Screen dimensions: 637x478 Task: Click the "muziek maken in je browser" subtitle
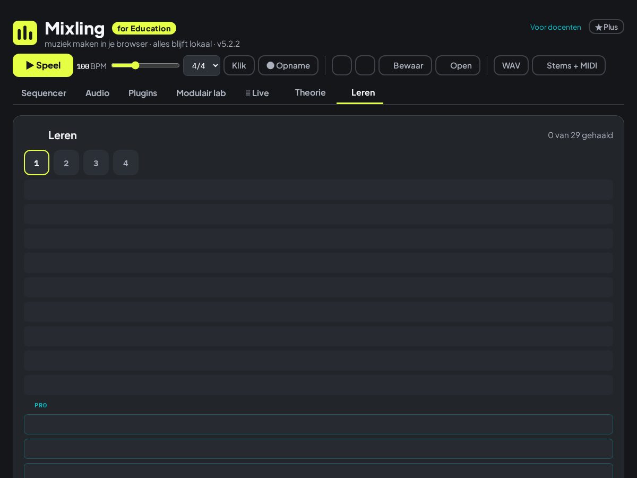tap(96, 44)
